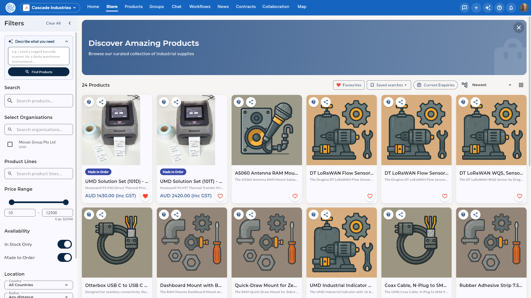Open the Products tab
The image size is (531, 298).
tap(134, 7)
